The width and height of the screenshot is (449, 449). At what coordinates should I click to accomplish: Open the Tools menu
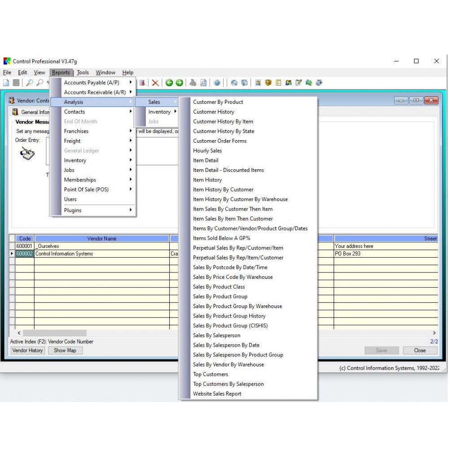[83, 72]
